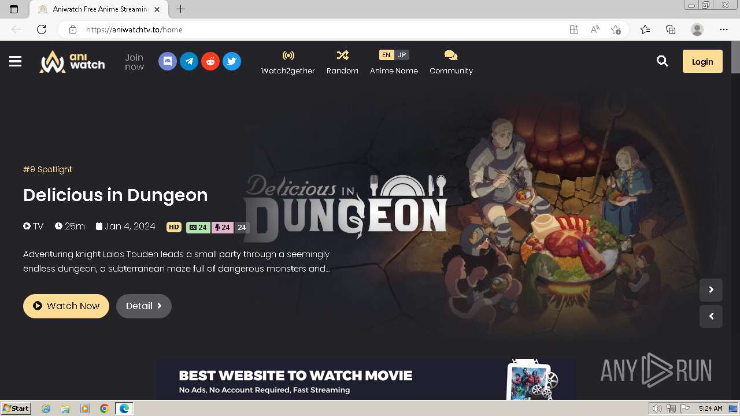Go to next spotlight slide
This screenshot has width=740, height=416.
[x=711, y=289]
